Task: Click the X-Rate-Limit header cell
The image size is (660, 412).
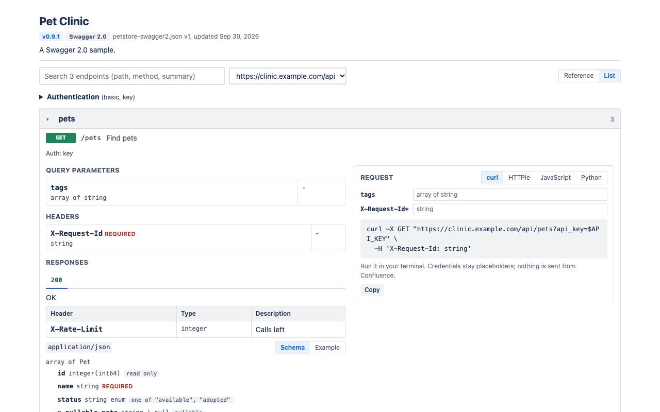Action: pyautogui.click(x=111, y=330)
